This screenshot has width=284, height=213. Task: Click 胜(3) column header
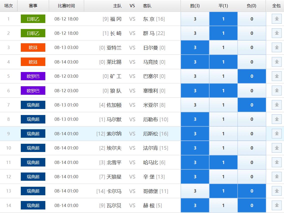point(195,6)
